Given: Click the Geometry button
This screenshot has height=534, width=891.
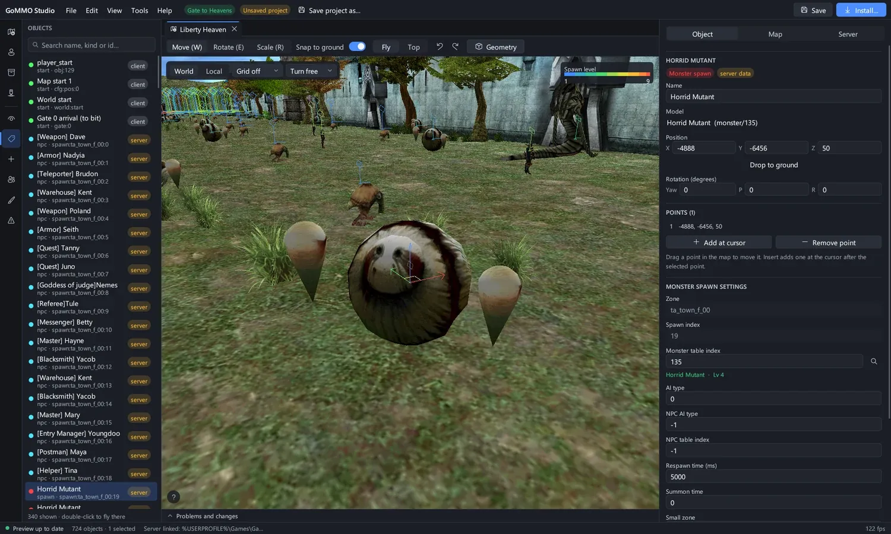Looking at the screenshot, I should [496, 47].
